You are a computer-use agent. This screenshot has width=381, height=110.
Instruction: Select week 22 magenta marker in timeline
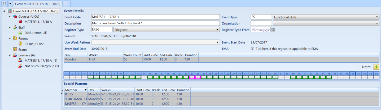pos(192,77)
